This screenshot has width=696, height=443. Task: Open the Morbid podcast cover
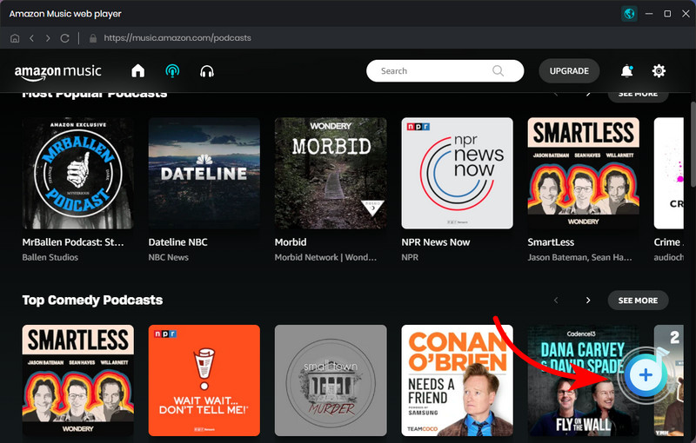(331, 173)
